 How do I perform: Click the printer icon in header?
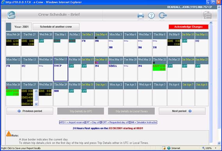point(140,16)
